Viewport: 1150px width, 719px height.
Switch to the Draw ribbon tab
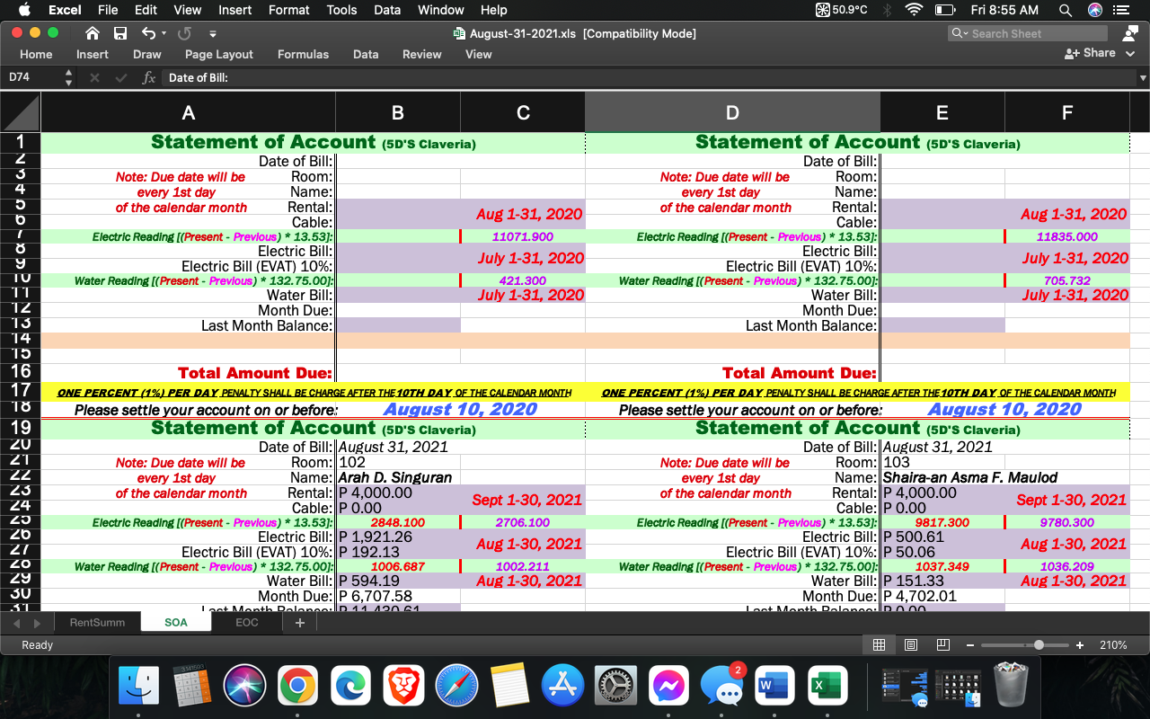[147, 54]
